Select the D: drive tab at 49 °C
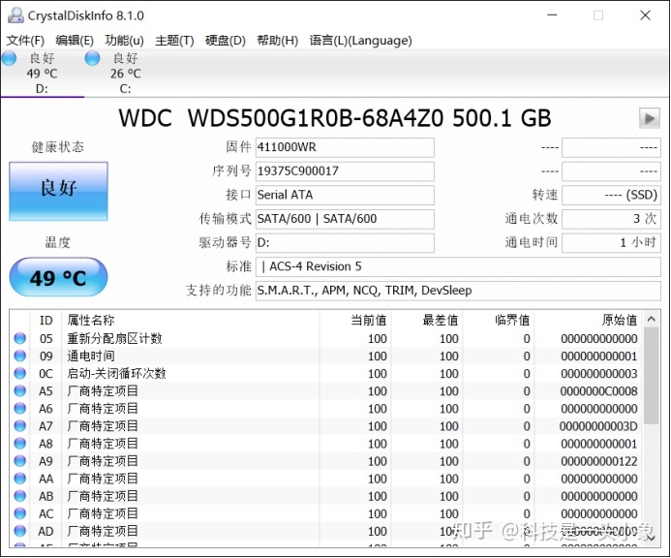Viewport: 671px width, 558px height. point(42,74)
